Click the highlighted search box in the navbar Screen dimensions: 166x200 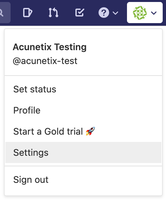5,13
